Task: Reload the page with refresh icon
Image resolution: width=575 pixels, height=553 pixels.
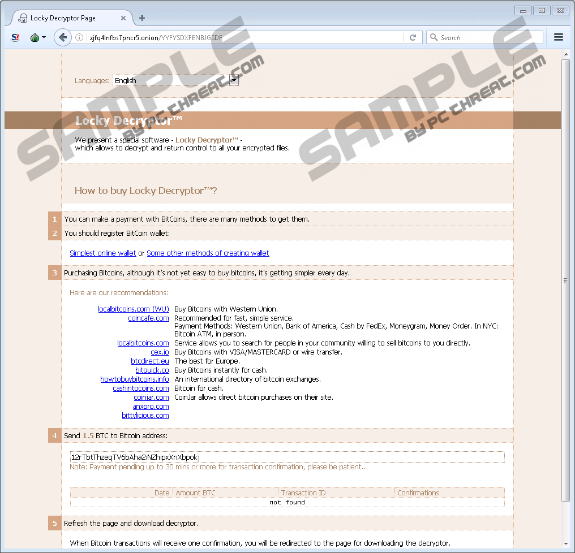Action: pyautogui.click(x=413, y=38)
